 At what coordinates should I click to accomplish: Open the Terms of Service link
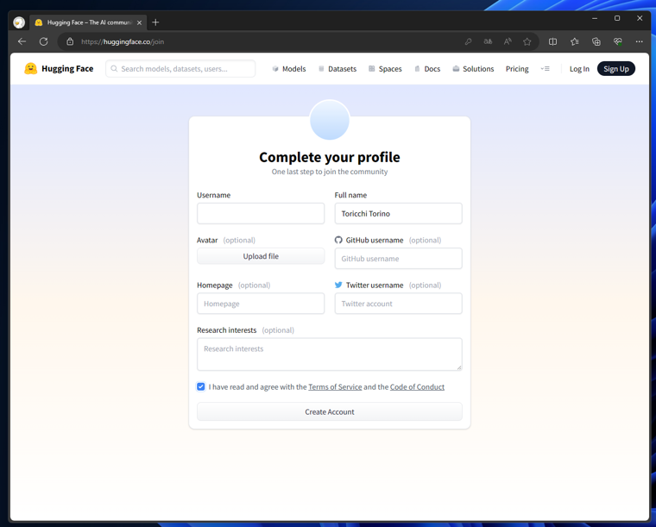point(335,387)
